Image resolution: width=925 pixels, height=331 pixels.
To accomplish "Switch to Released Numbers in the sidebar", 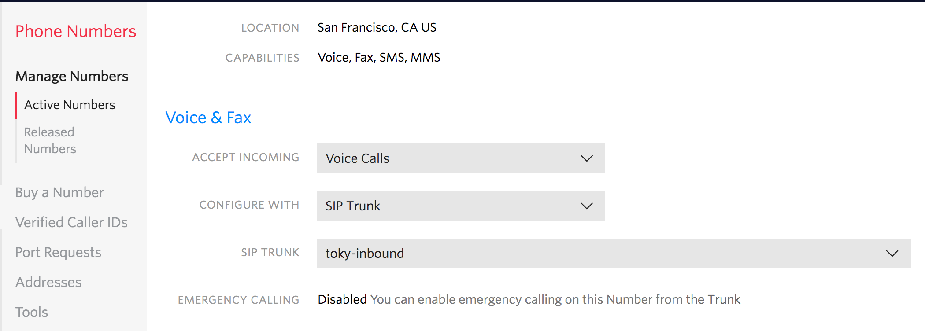I will pyautogui.click(x=50, y=140).
